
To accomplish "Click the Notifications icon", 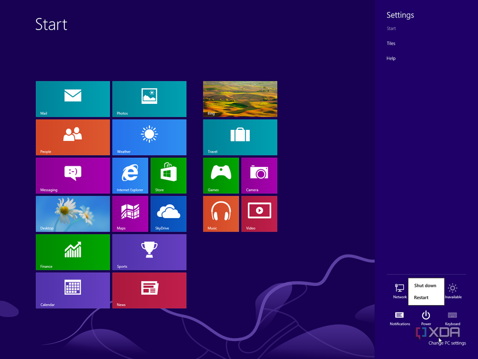I will [x=399, y=316].
